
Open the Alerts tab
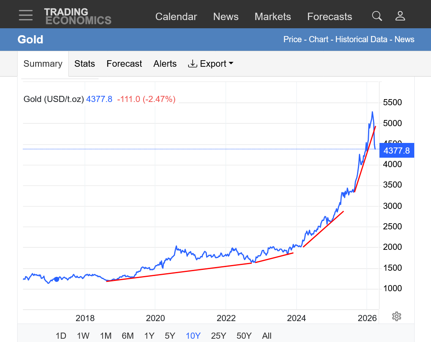point(165,63)
